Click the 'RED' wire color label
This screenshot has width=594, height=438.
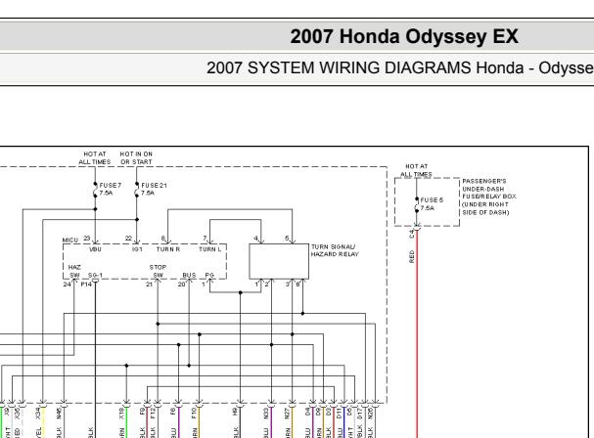[412, 257]
